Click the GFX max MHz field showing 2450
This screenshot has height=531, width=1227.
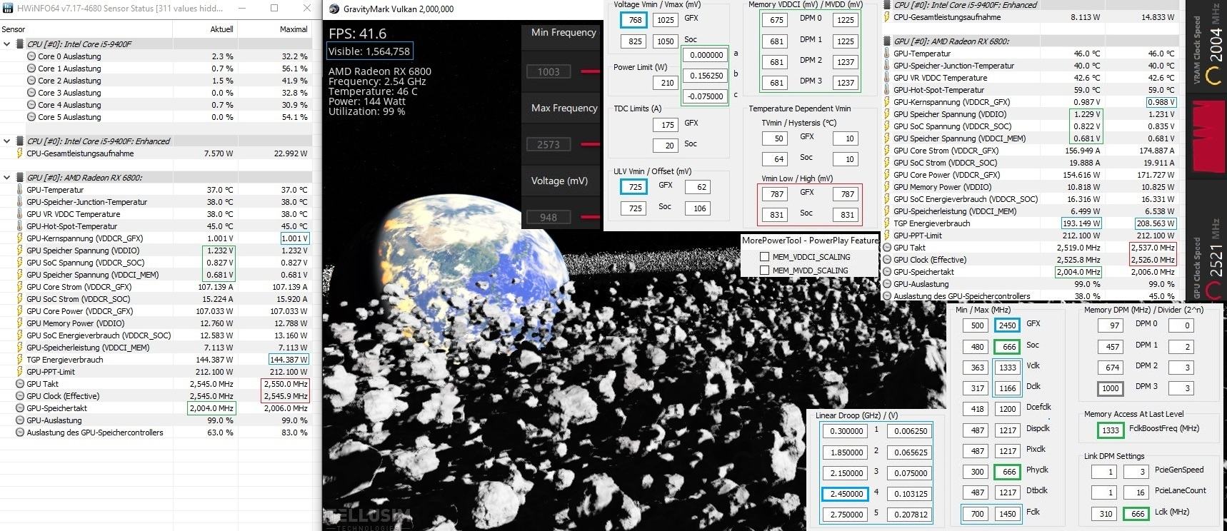pyautogui.click(x=1007, y=325)
